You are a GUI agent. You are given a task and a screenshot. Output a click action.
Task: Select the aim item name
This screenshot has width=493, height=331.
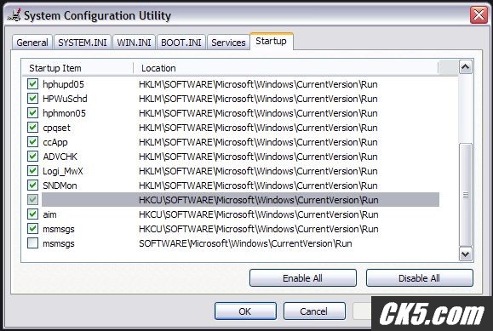[49, 214]
